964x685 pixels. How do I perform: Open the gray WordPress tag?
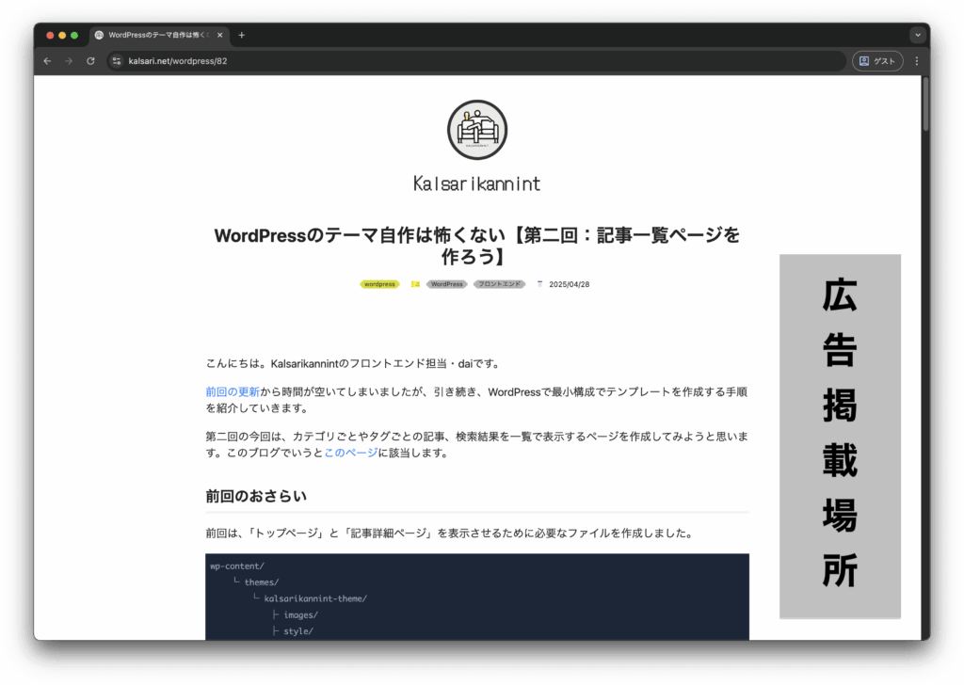(447, 284)
